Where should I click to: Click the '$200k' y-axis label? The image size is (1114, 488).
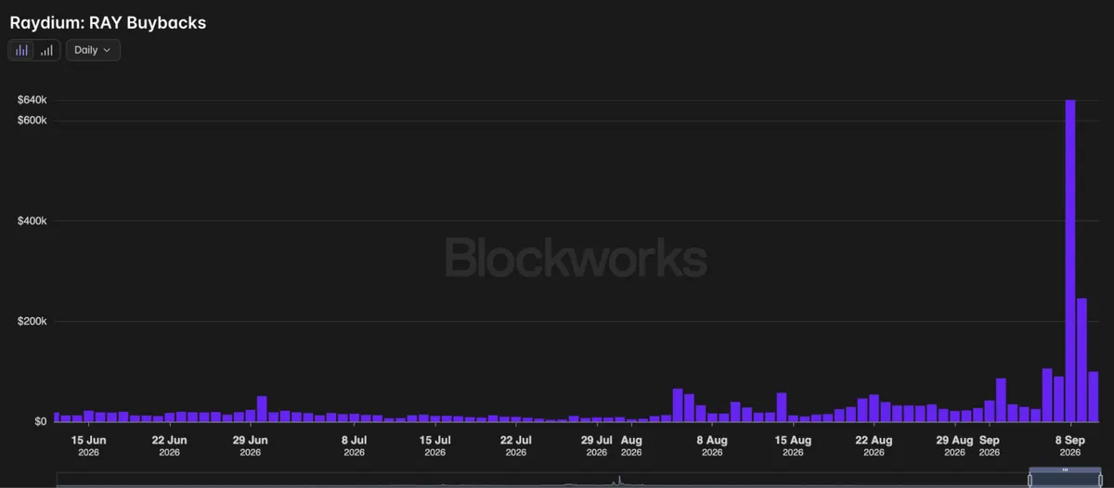pyautogui.click(x=32, y=321)
